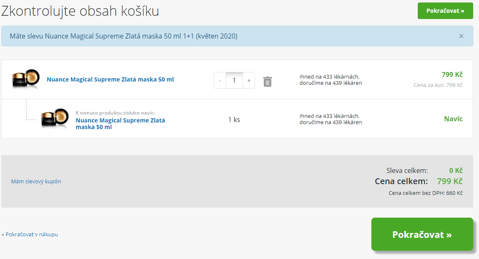Click availability text in bonus product row
The image size is (479, 259).
point(330,119)
